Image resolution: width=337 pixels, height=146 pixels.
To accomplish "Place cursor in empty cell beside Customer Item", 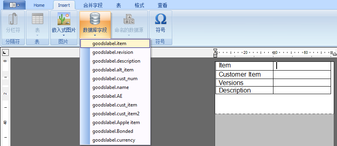I will (x=302, y=74).
